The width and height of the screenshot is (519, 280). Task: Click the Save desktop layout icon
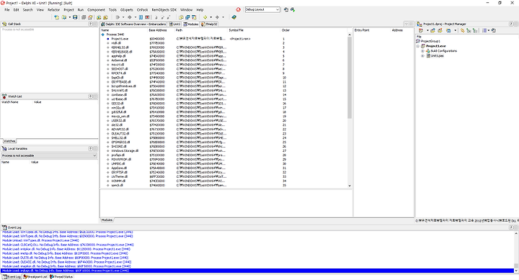click(286, 9)
